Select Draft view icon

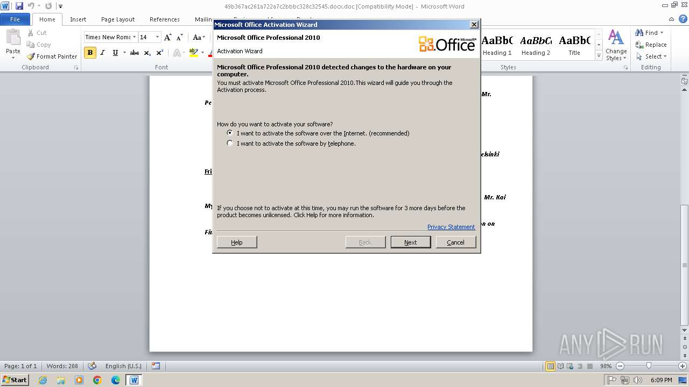589,366
